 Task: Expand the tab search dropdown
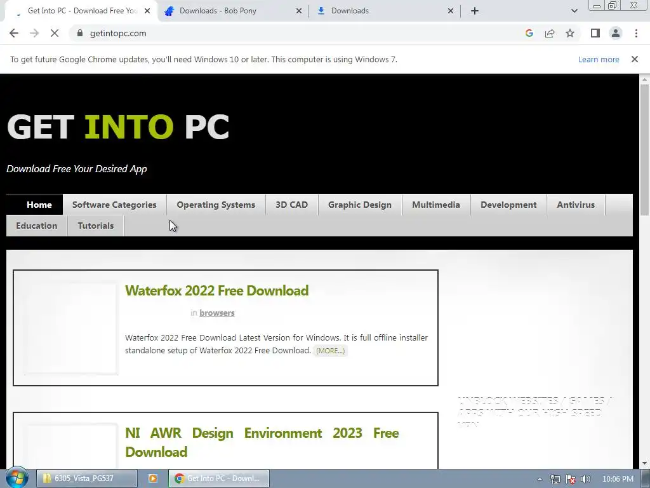coord(574,11)
